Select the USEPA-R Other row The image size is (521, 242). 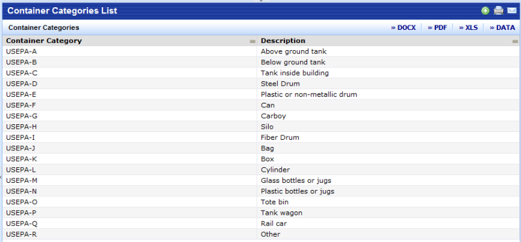(x=261, y=234)
